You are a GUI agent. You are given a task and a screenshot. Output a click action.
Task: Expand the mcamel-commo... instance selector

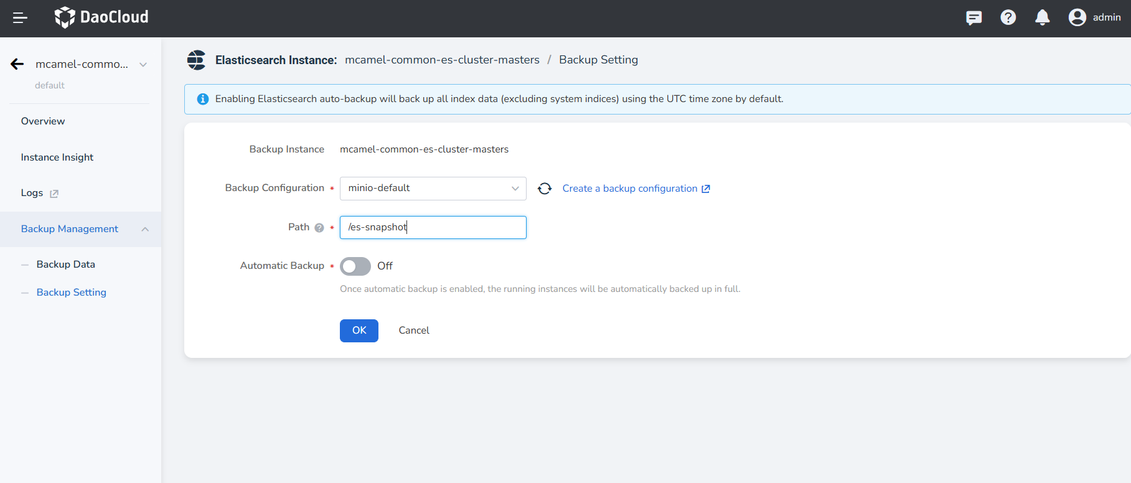point(143,65)
